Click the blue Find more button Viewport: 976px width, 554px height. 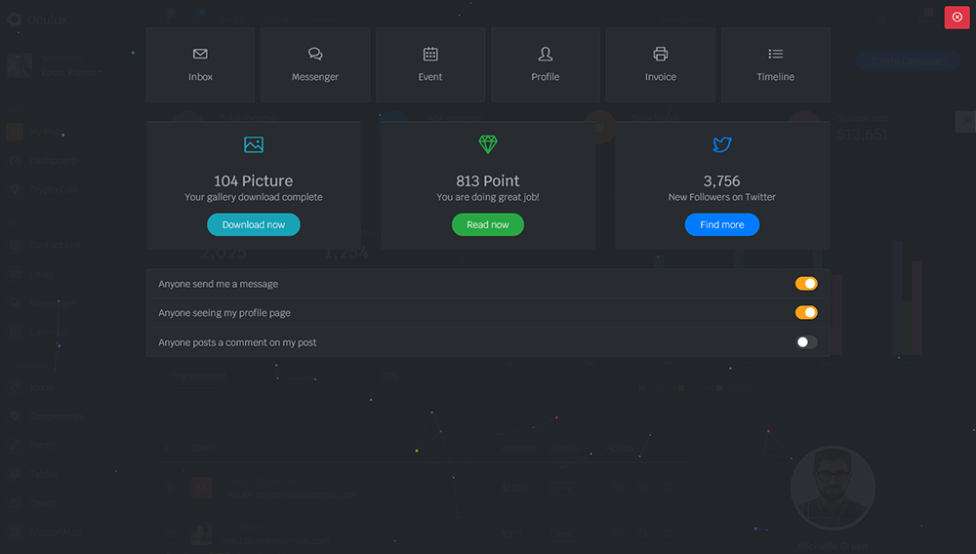pos(722,225)
